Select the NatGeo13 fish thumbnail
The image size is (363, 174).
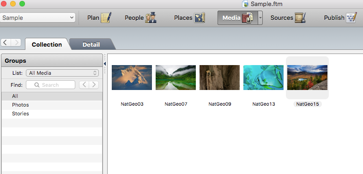[263, 78]
